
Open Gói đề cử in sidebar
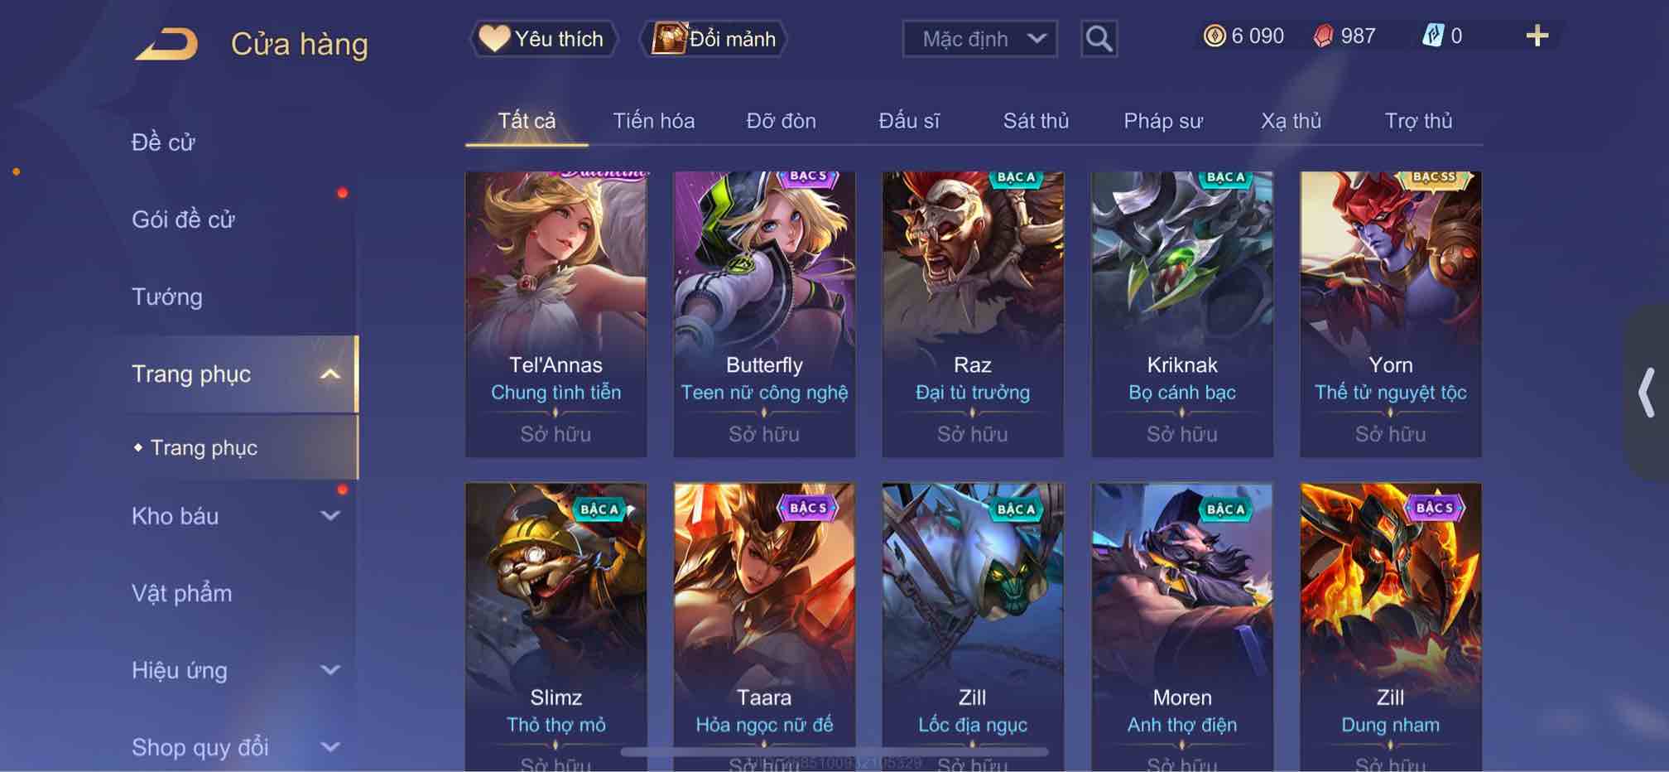coord(183,220)
